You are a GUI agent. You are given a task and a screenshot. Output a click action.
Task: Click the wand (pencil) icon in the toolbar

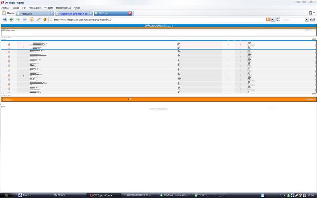click(x=38, y=19)
